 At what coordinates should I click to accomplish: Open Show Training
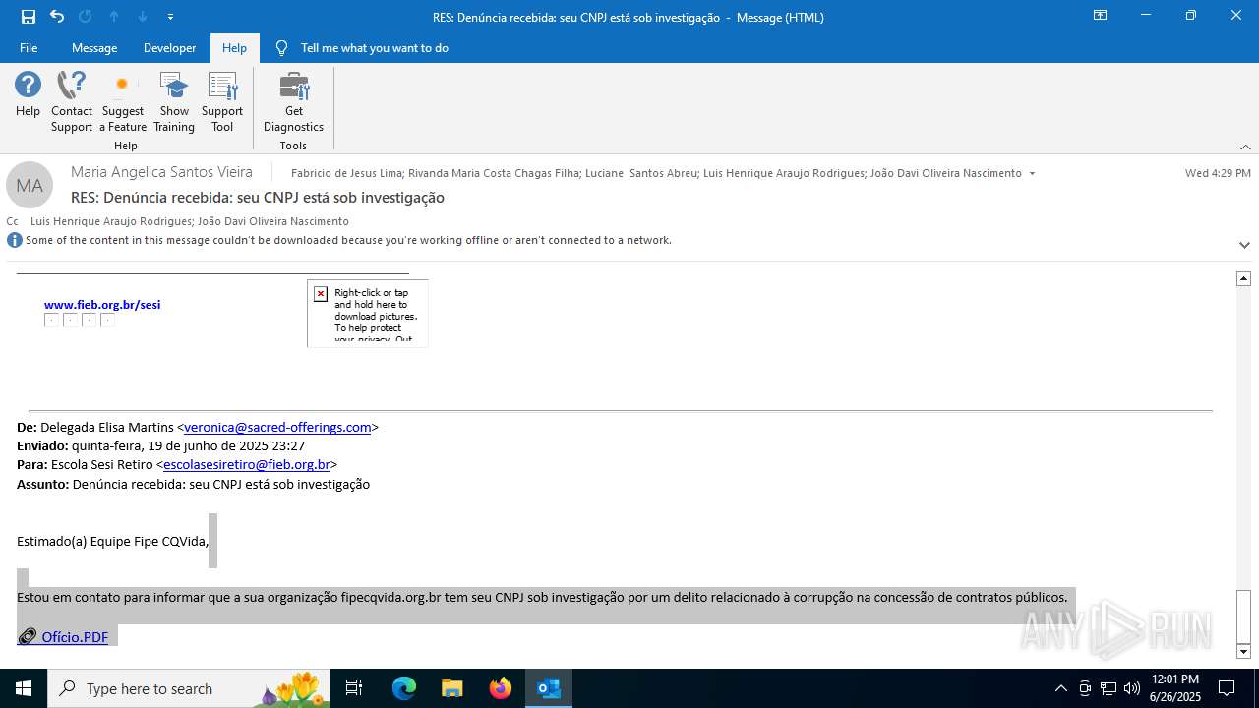(174, 102)
